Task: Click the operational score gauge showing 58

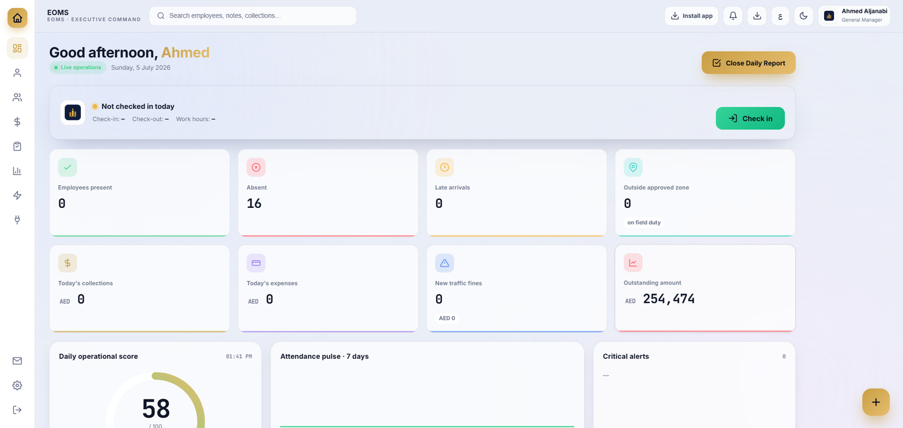Action: (x=156, y=401)
